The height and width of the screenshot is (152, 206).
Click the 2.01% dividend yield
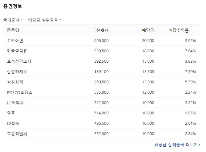190,123
